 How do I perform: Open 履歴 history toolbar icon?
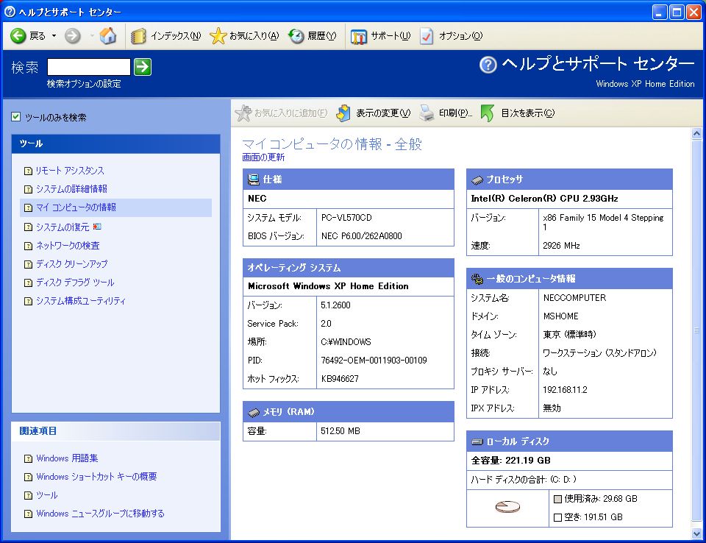click(x=296, y=36)
